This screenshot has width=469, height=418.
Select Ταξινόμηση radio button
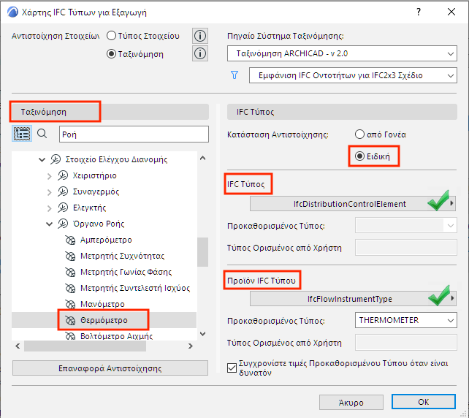111,54
